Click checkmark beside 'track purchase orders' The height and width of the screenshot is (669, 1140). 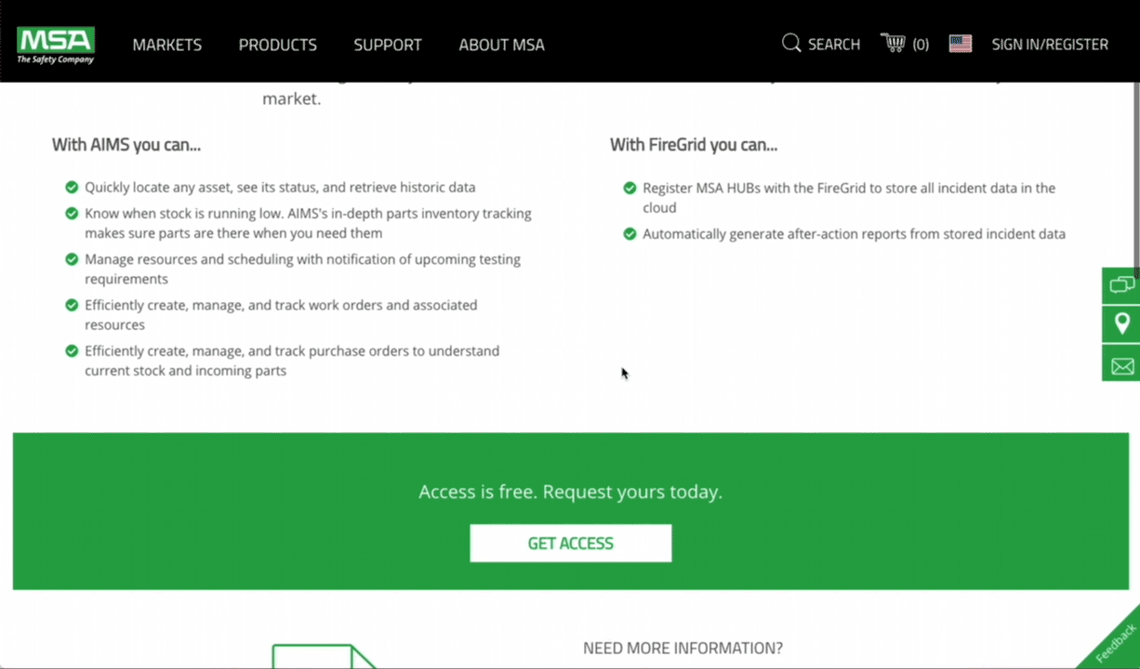point(72,351)
